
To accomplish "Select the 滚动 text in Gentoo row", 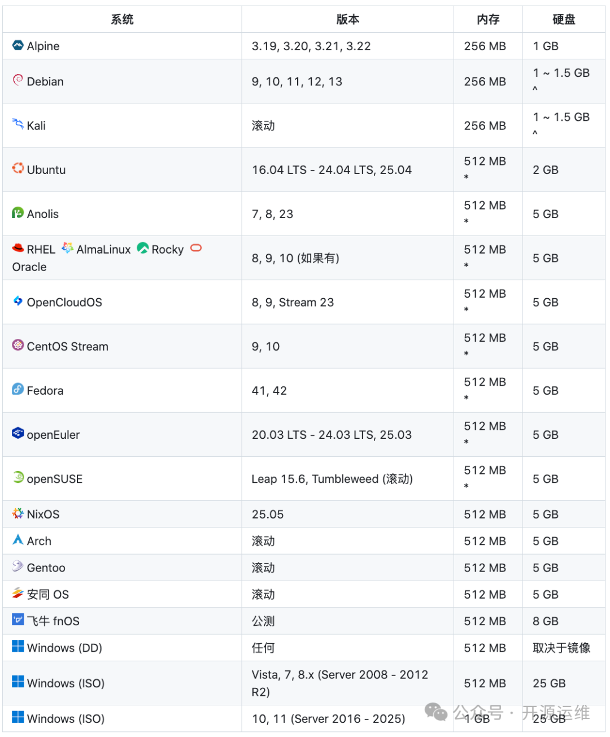I will [x=263, y=567].
